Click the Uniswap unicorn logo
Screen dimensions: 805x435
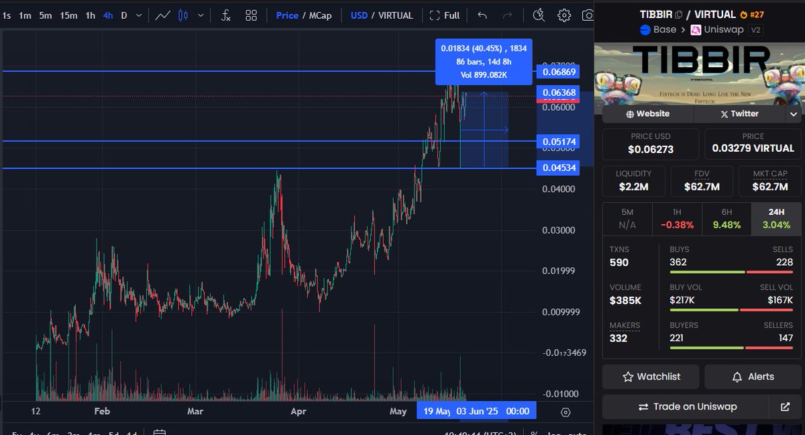pyautogui.click(x=696, y=30)
